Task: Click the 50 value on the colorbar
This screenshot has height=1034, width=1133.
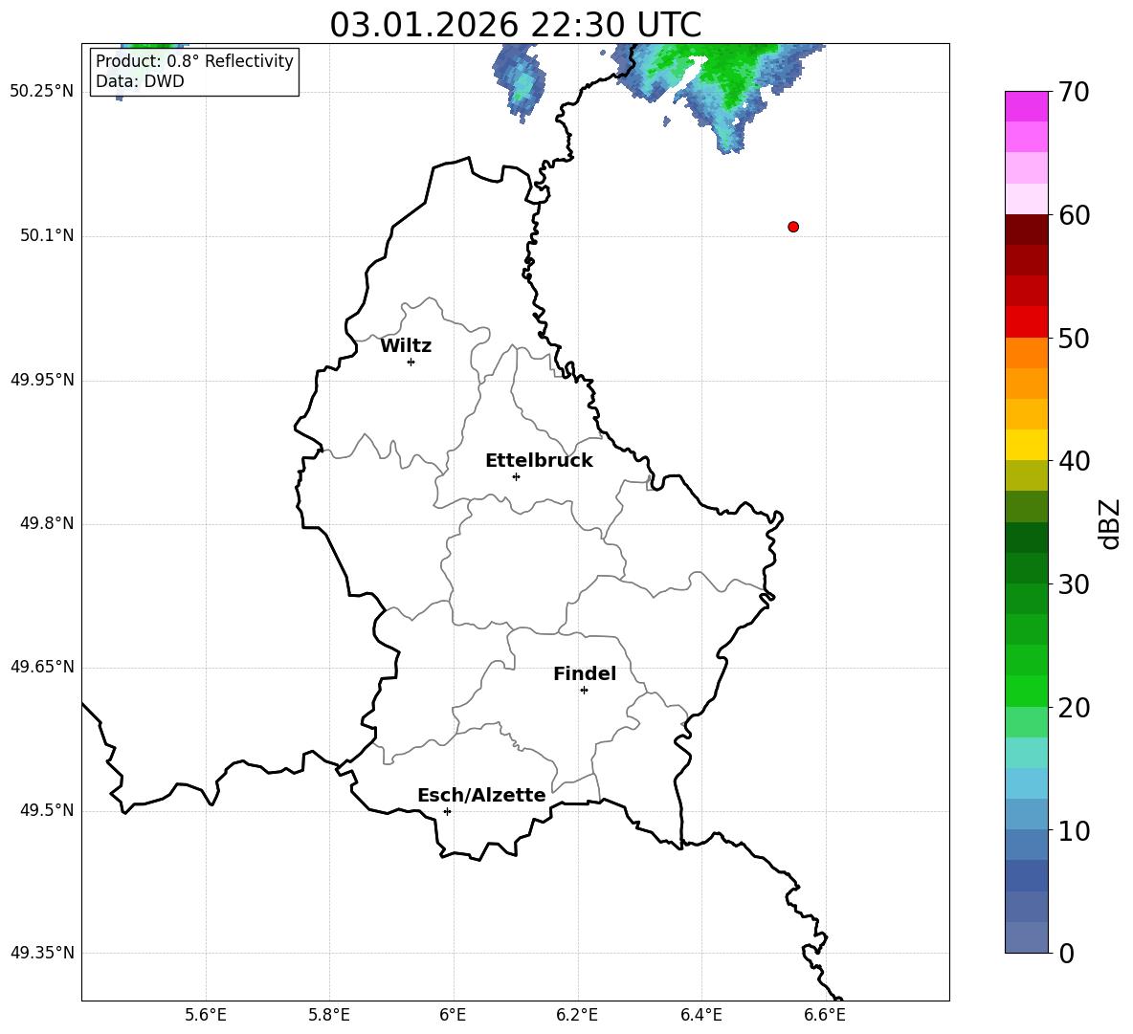Action: (x=1074, y=339)
